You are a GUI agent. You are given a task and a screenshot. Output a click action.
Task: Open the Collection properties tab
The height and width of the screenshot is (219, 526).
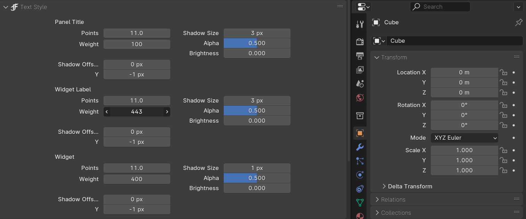[x=360, y=115]
